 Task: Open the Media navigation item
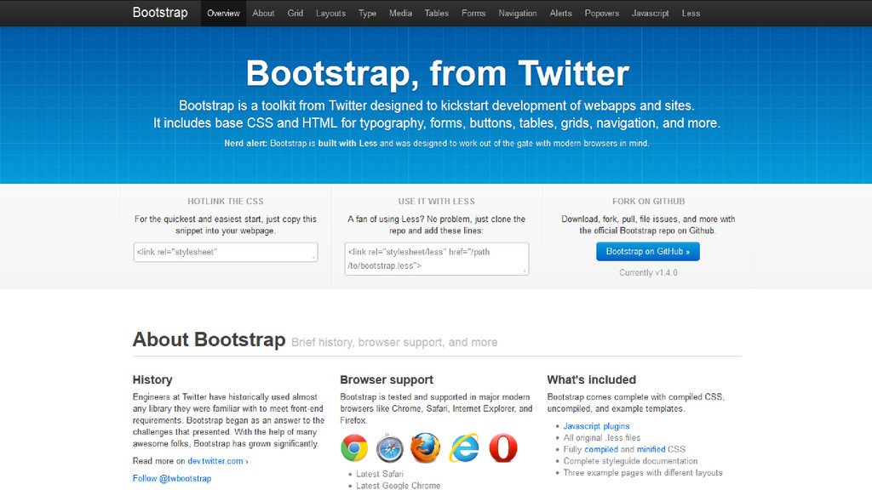[400, 14]
